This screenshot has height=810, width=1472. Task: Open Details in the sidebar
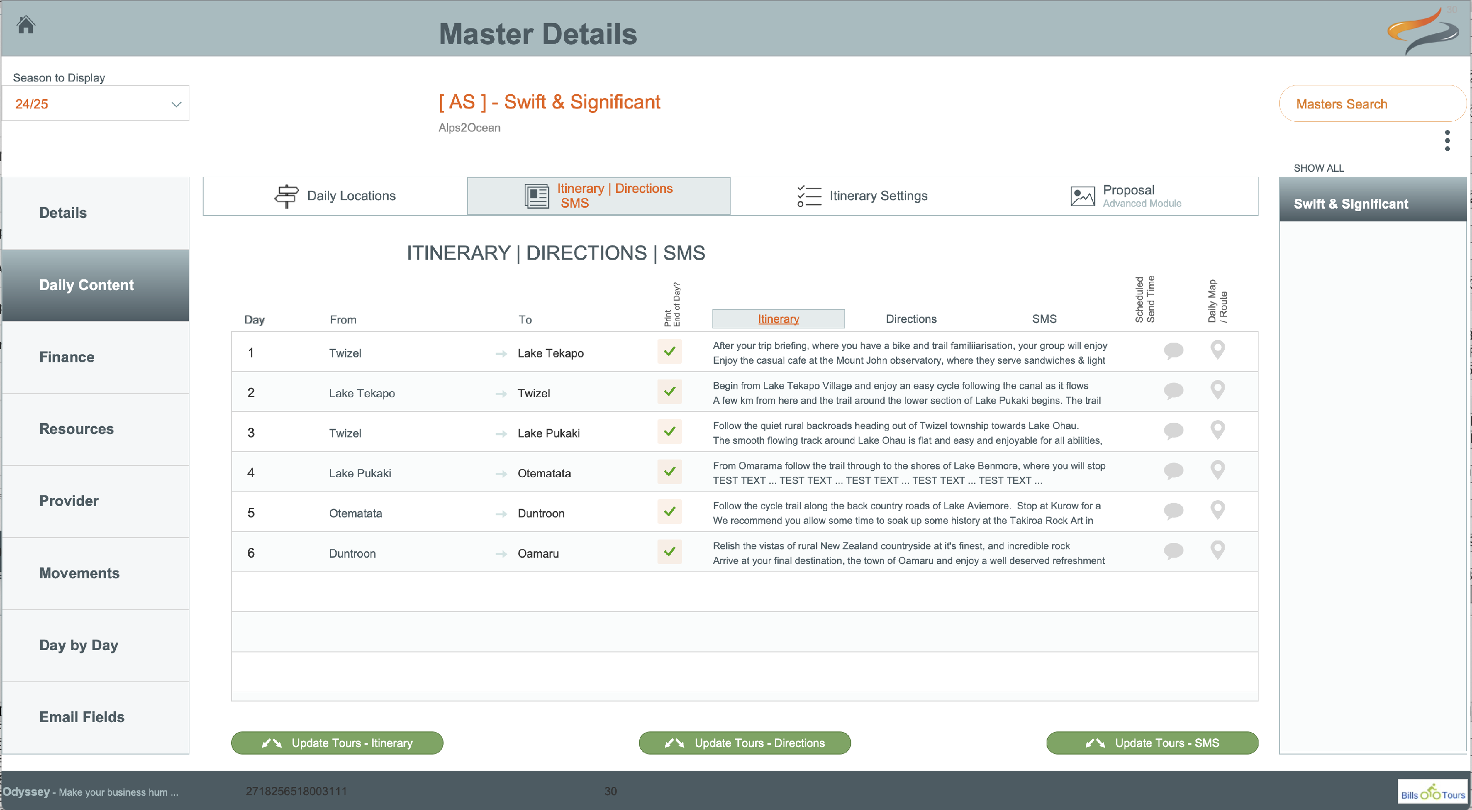click(95, 213)
